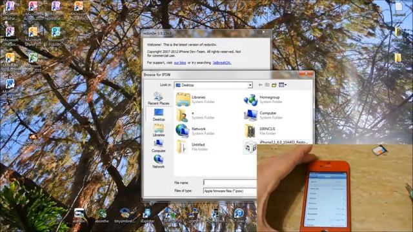
Task: Open Microsoft Access 2010 desktop shortcut
Action: pyautogui.click(x=33, y=11)
